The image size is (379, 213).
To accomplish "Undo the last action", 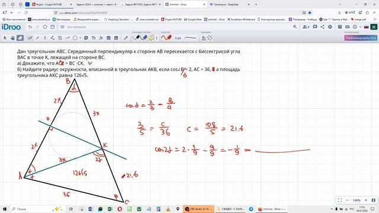I will pyautogui.click(x=30, y=27).
